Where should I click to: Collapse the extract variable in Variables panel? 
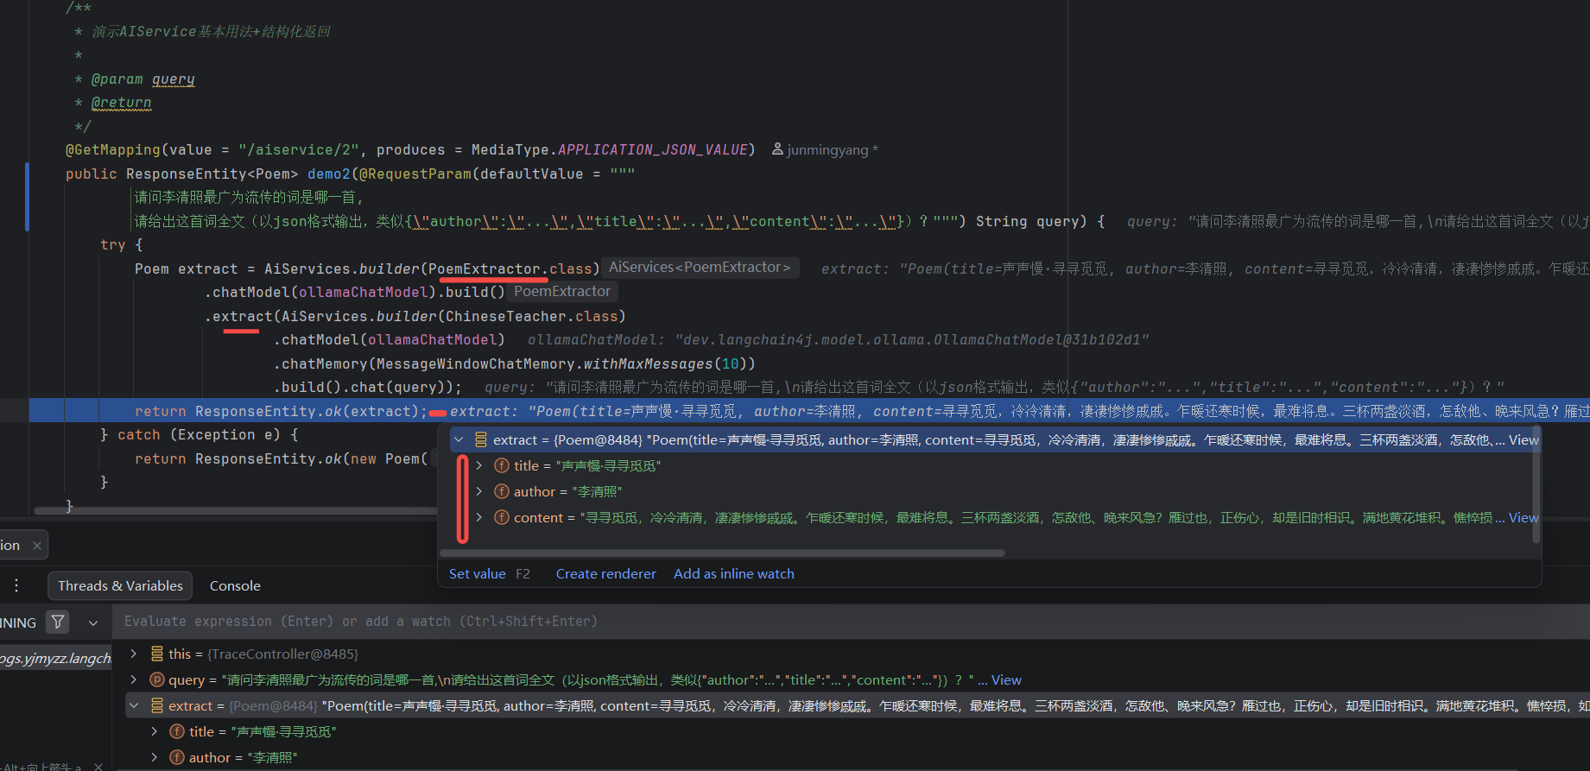point(134,705)
